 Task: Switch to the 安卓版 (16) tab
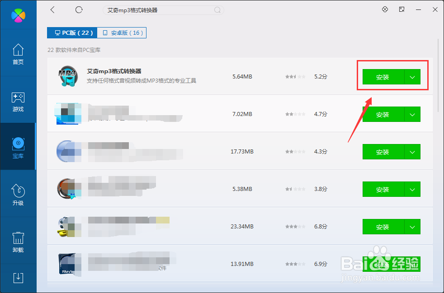(x=122, y=33)
